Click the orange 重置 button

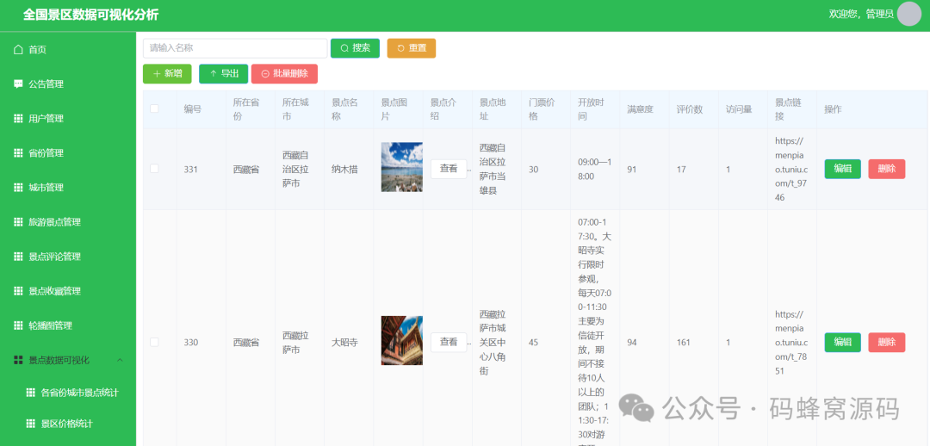[x=412, y=48]
